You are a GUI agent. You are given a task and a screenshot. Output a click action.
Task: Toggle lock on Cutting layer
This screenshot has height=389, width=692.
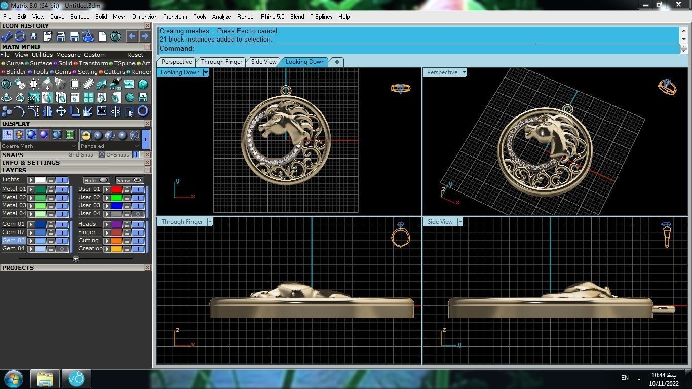pos(127,241)
